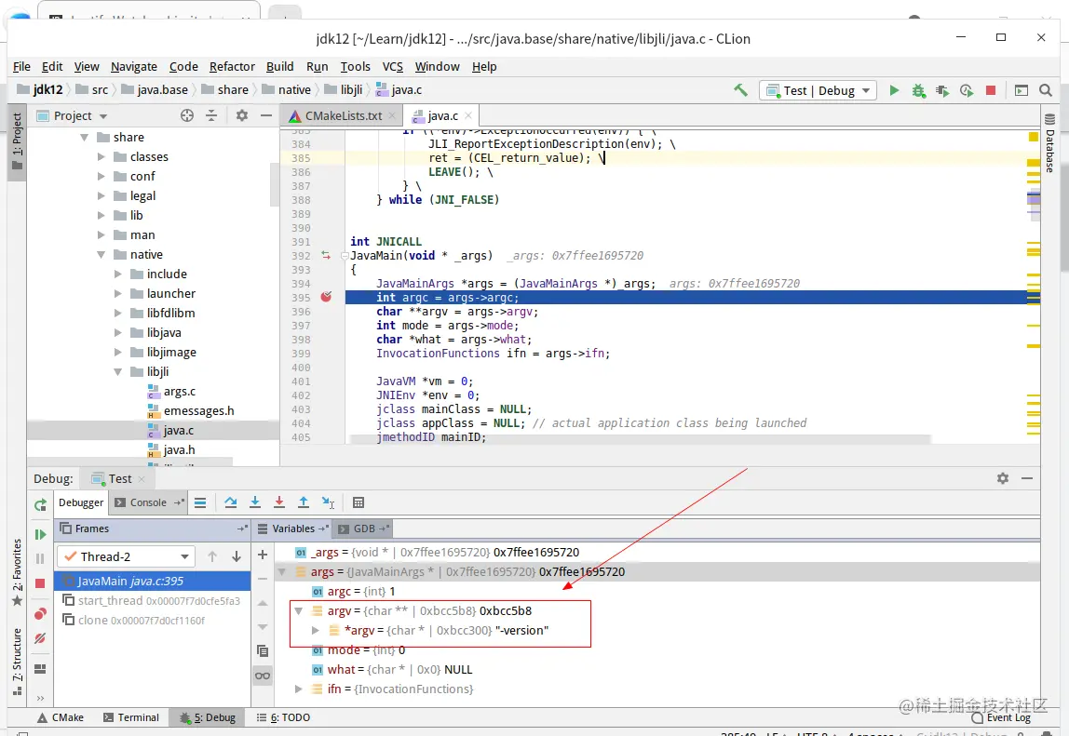
Task: Select emessages.h in project tree
Action: (x=198, y=411)
